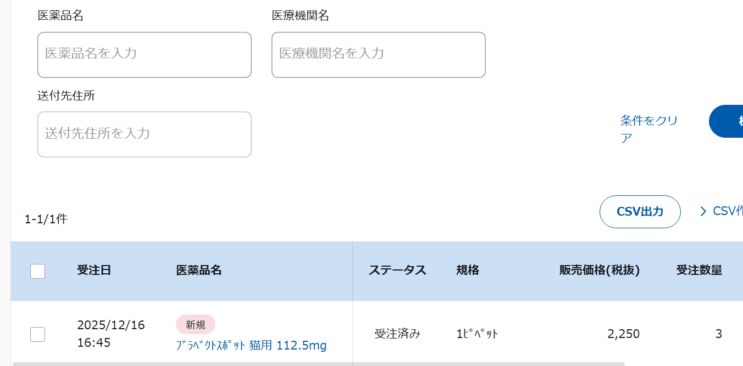Click the 送付先住所 input field
The width and height of the screenshot is (743, 366).
pyautogui.click(x=144, y=134)
